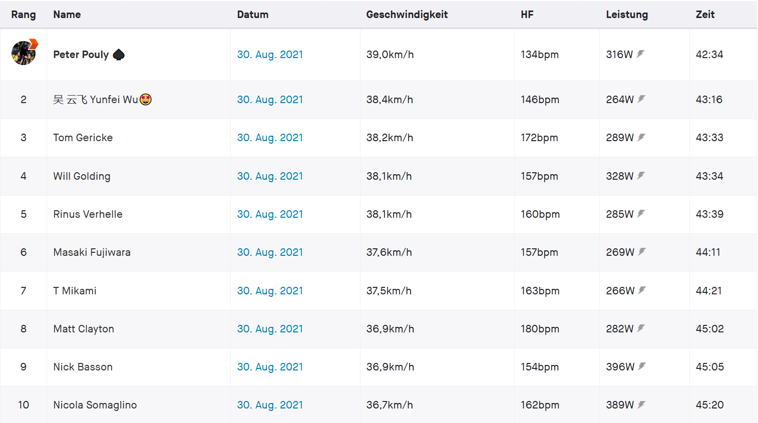Click the heart-eyes emoji beside Yunfei Wu

pyautogui.click(x=146, y=100)
